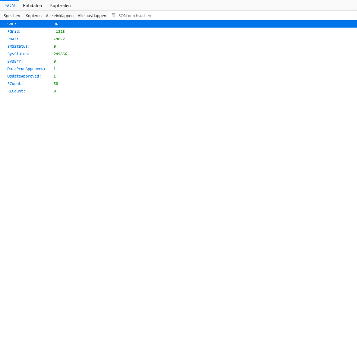Viewport: 357px width, 350px height.
Task: Click the DataProcApproved key
Action: tap(26, 69)
